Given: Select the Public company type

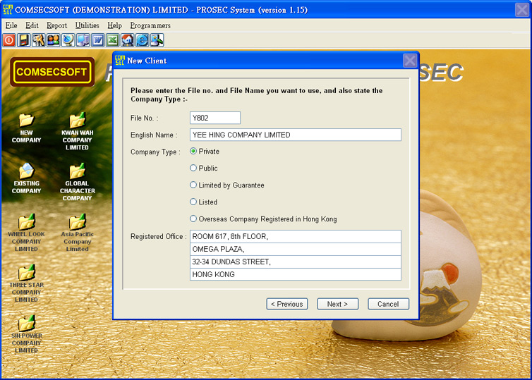Looking at the screenshot, I should tap(194, 168).
